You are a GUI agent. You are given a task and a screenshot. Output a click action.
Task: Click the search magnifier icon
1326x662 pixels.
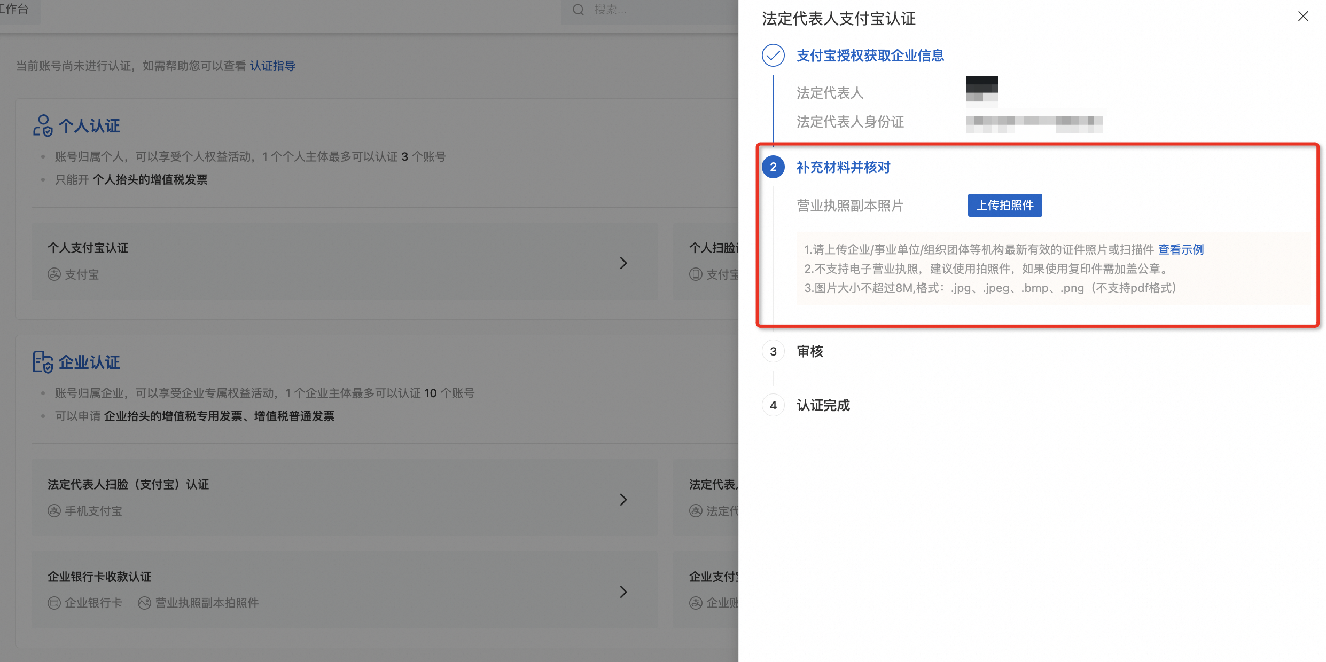(x=578, y=10)
